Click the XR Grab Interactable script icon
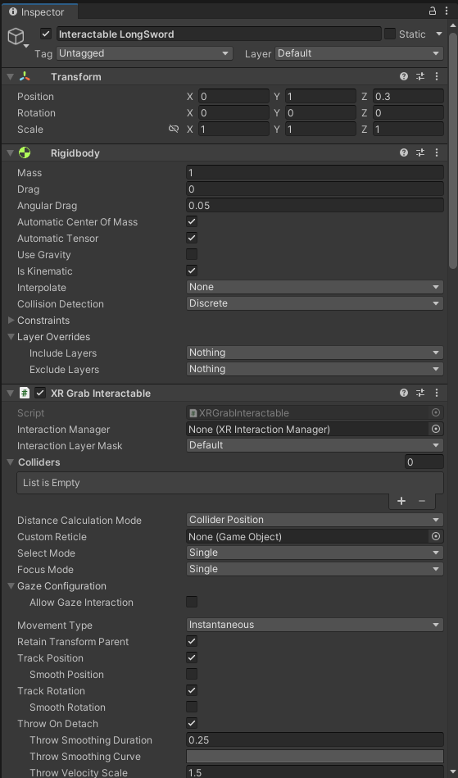 click(25, 393)
